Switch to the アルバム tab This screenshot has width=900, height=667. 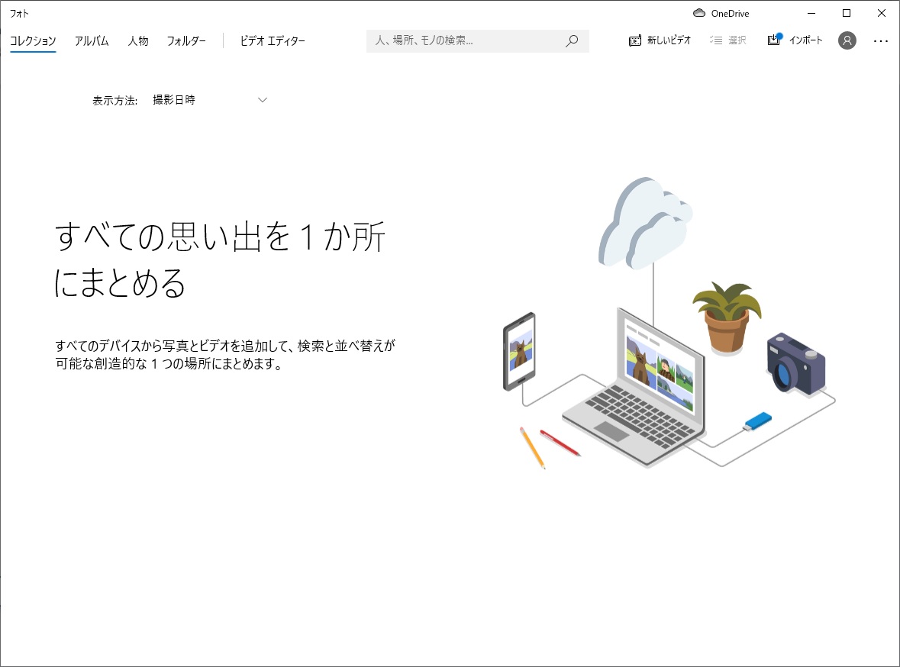pyautogui.click(x=92, y=40)
